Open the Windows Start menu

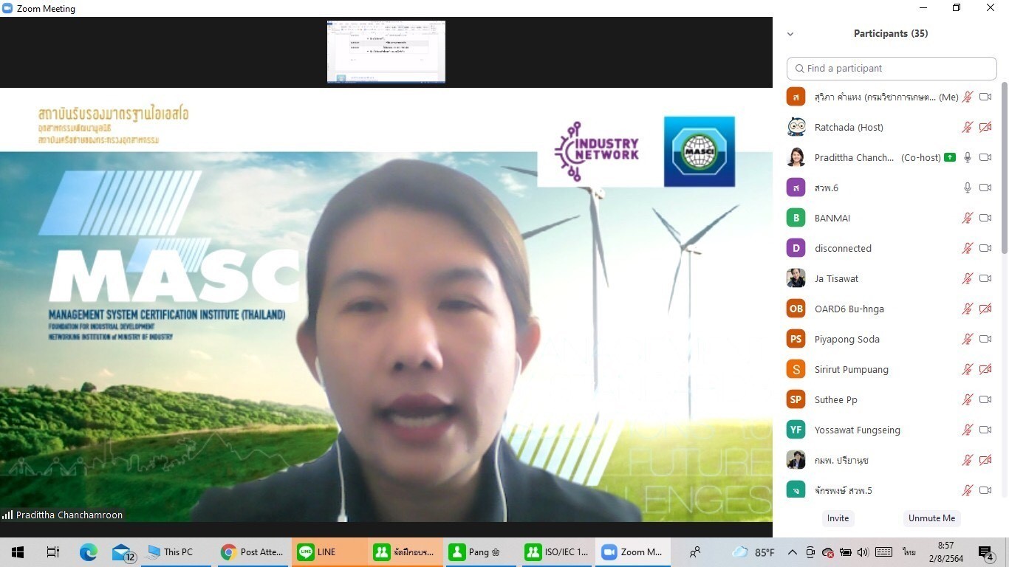[18, 552]
